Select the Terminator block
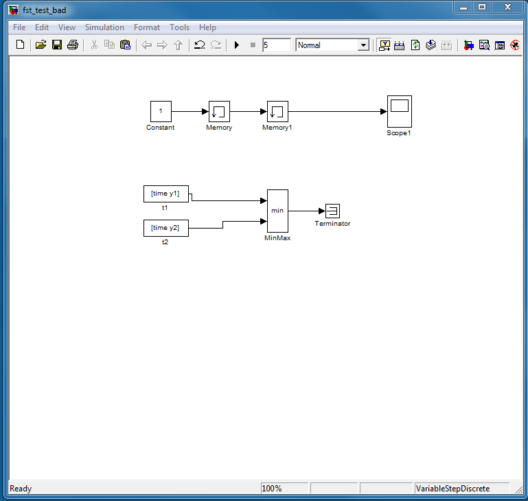 click(332, 211)
